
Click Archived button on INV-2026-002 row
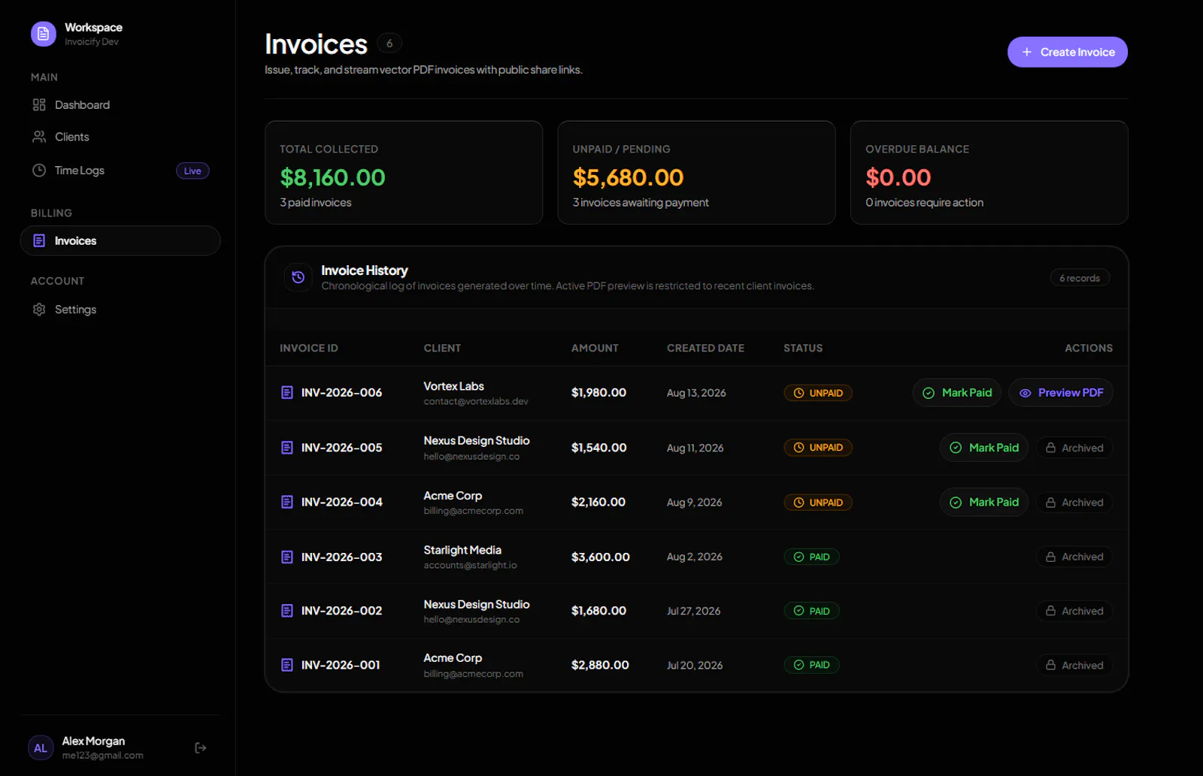(1074, 611)
